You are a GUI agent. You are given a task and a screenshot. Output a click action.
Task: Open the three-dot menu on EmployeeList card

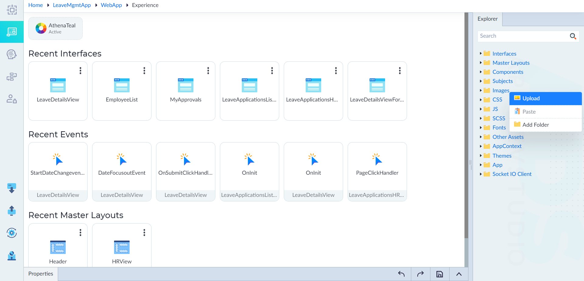point(144,70)
